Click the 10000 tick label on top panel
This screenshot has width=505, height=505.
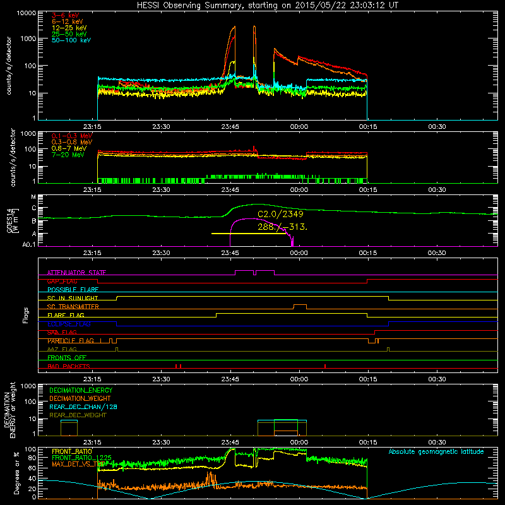[27, 13]
